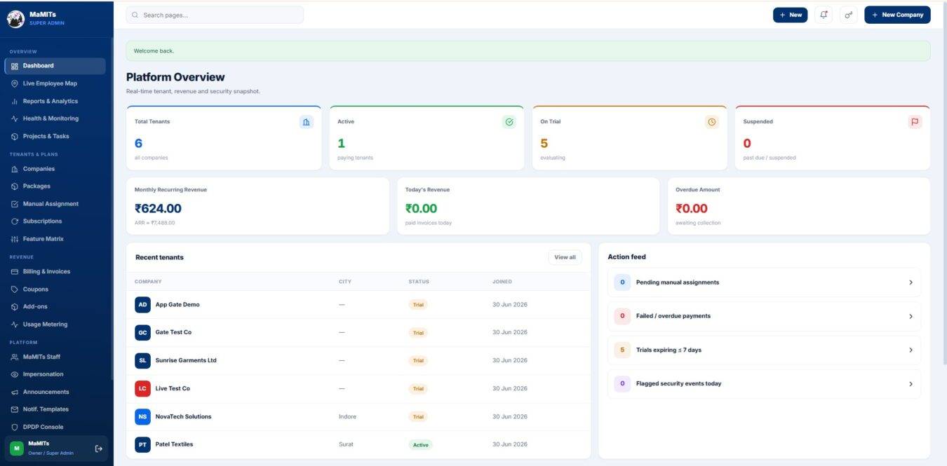Focus the Search pages field
Viewport: 947px width, 466px height.
point(215,15)
